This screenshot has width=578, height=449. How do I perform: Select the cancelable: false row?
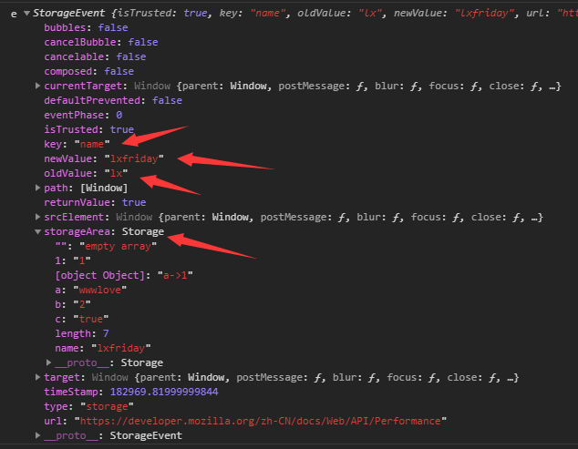[x=95, y=56]
